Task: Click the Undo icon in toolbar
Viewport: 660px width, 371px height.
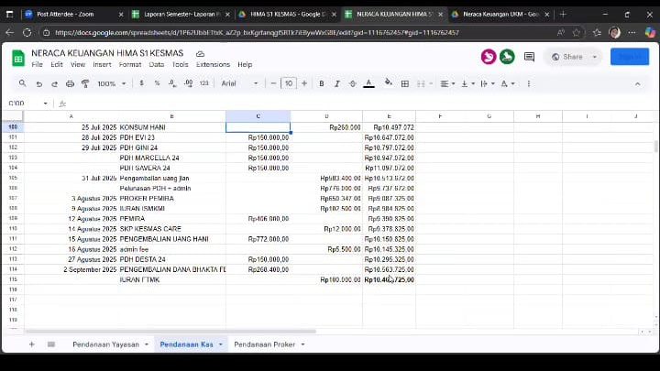Action: [x=40, y=83]
